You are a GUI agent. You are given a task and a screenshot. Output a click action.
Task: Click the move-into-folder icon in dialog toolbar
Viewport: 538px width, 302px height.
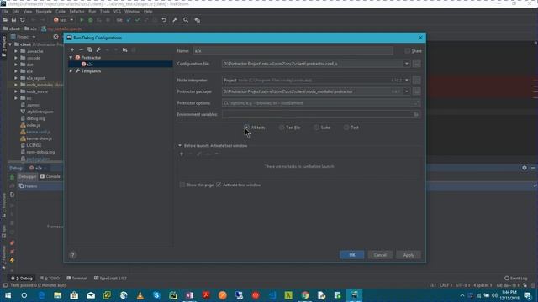pos(125,50)
